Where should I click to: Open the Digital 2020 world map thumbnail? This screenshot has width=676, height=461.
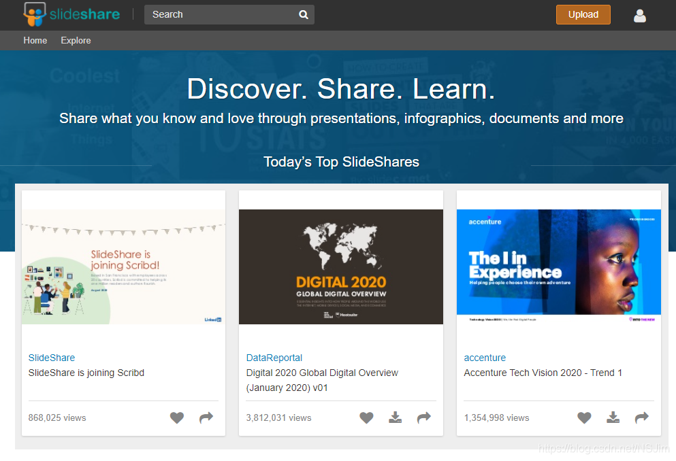pos(341,267)
